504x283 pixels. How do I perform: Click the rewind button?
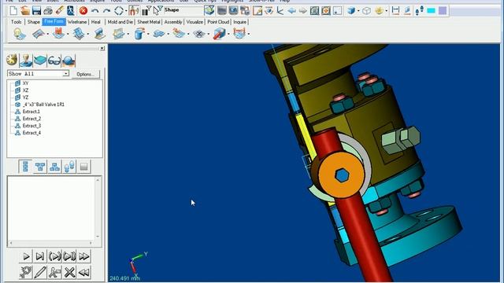tap(84, 273)
